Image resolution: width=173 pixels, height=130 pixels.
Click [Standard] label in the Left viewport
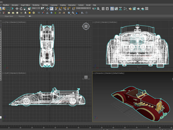[14, 73]
